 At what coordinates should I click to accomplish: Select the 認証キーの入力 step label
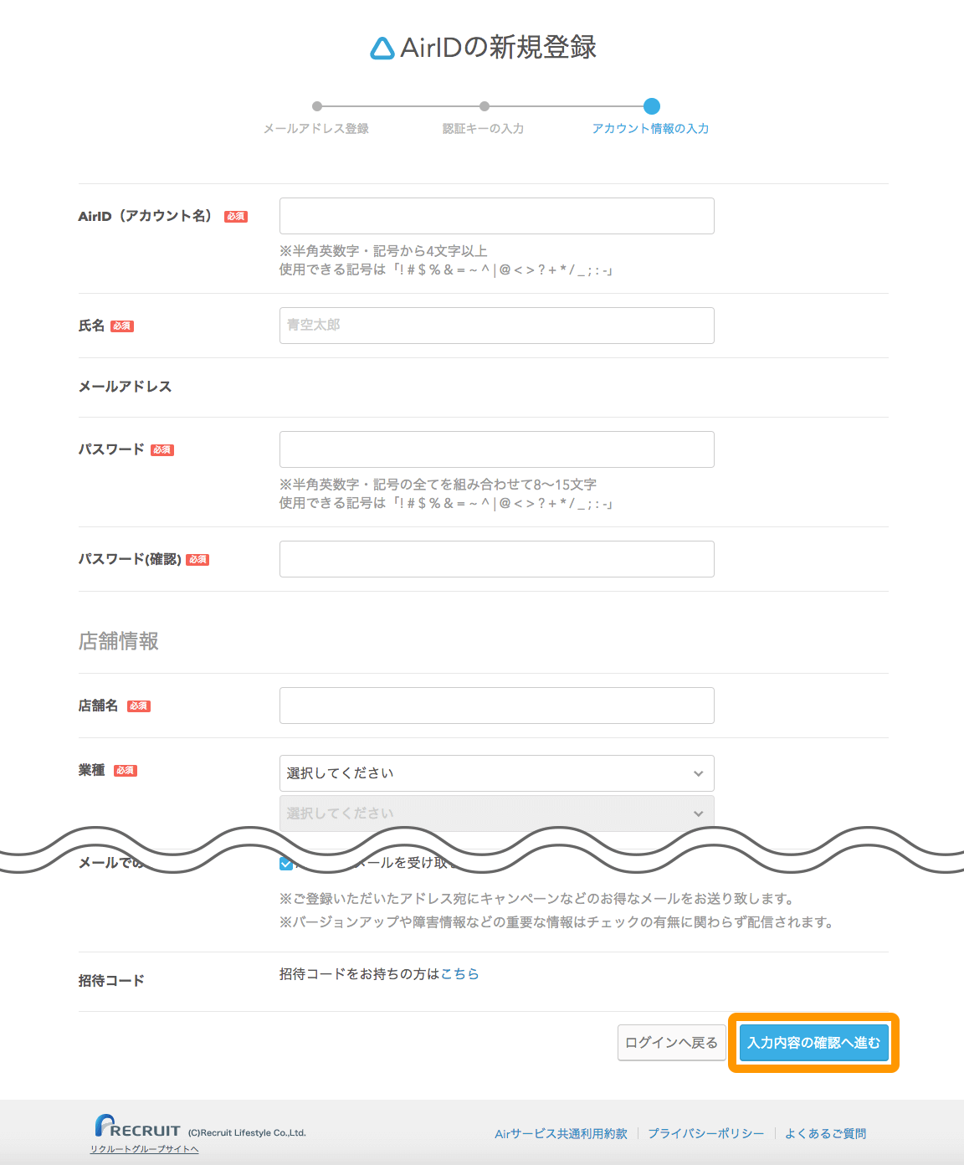pos(484,129)
